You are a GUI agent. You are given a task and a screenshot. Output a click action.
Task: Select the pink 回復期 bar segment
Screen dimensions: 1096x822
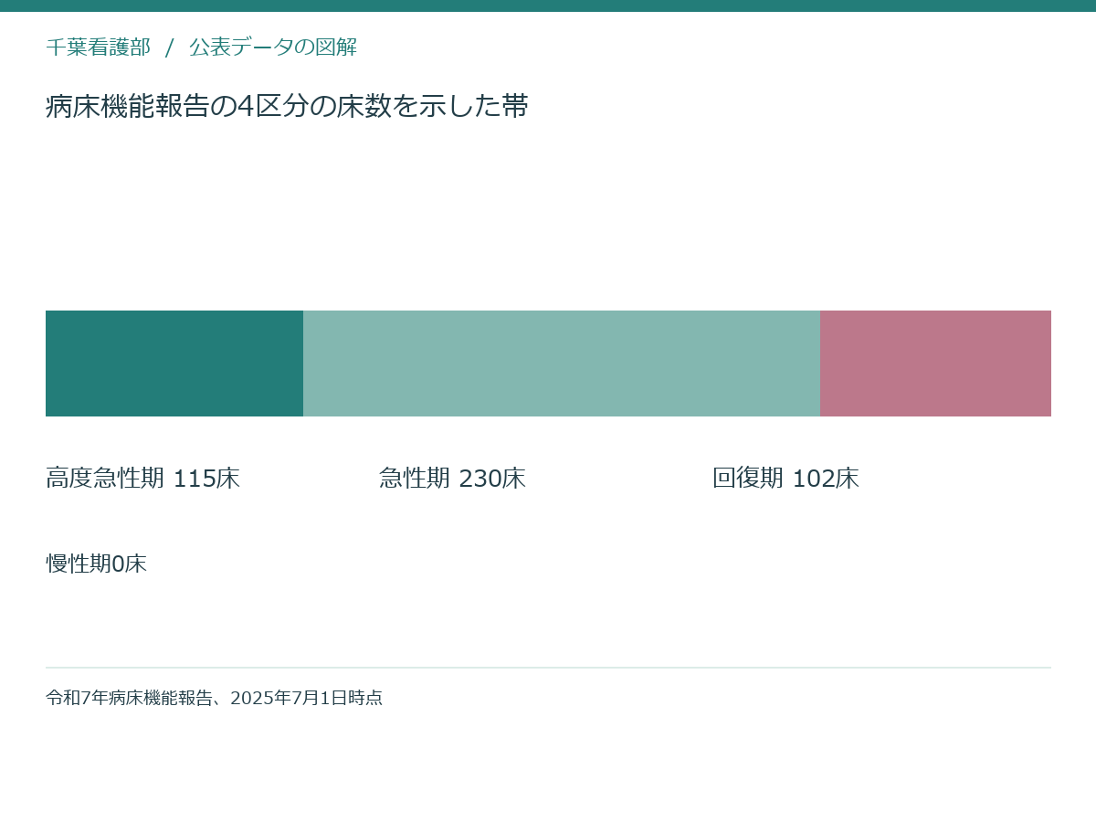pyautogui.click(x=935, y=364)
